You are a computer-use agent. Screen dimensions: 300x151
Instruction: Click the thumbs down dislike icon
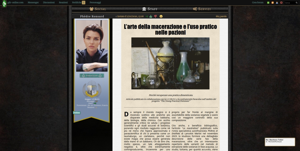(x=155, y=16)
